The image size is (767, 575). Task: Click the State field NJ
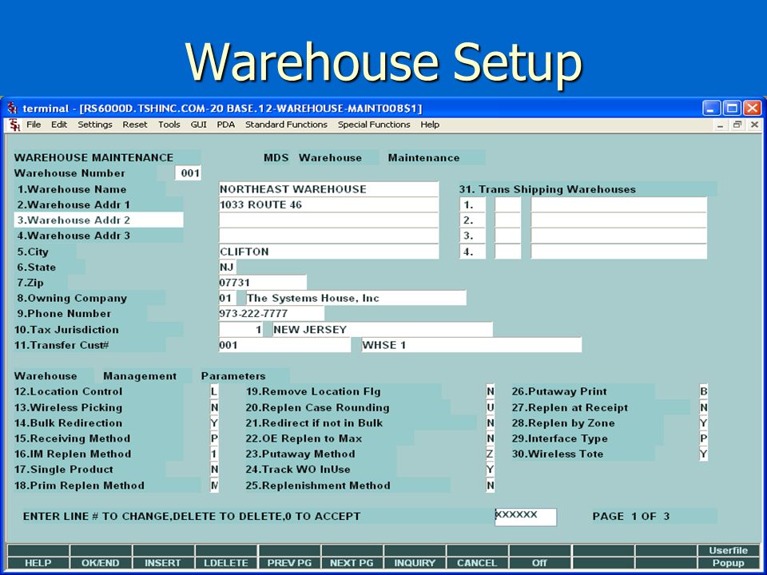click(228, 267)
